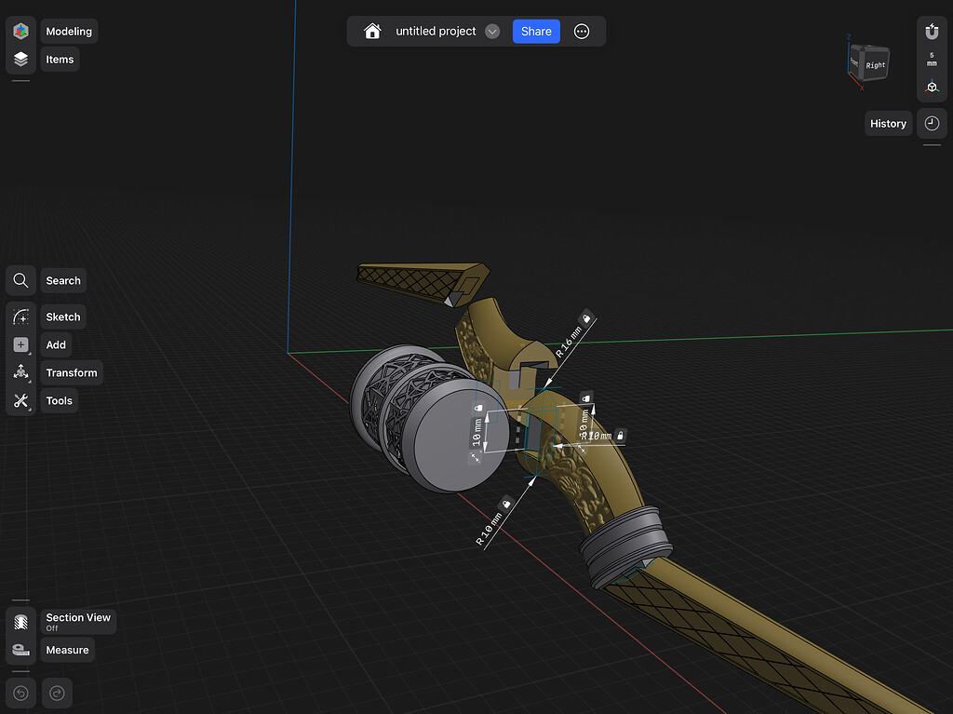Click the home icon beside project name
Screen dimensions: 953x714
(371, 31)
